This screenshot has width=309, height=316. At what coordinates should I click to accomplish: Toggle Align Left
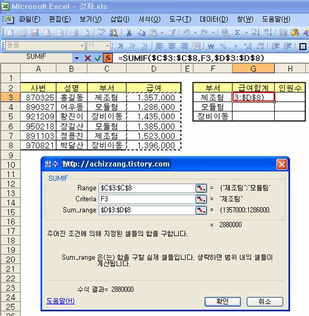click(x=160, y=47)
